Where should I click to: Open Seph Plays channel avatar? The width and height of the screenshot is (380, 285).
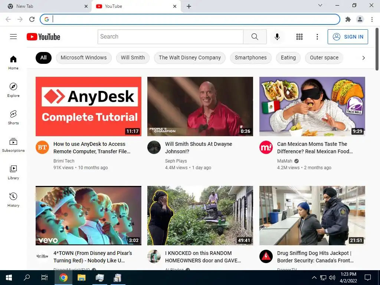click(x=154, y=147)
